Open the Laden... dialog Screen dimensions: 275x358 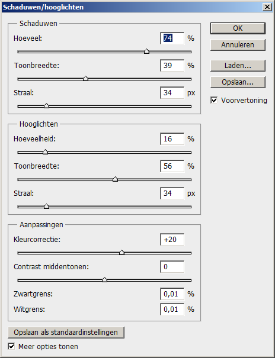tap(238, 66)
